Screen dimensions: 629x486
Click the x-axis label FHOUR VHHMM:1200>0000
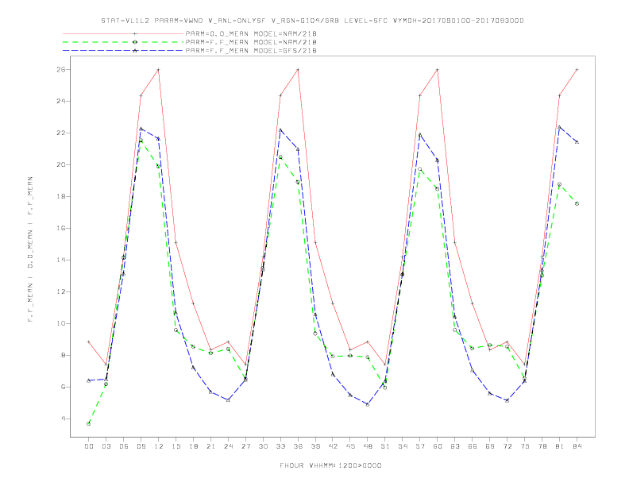coord(330,465)
